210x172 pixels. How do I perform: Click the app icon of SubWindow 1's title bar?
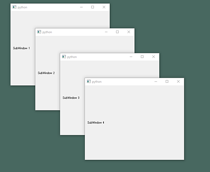pos(14,7)
